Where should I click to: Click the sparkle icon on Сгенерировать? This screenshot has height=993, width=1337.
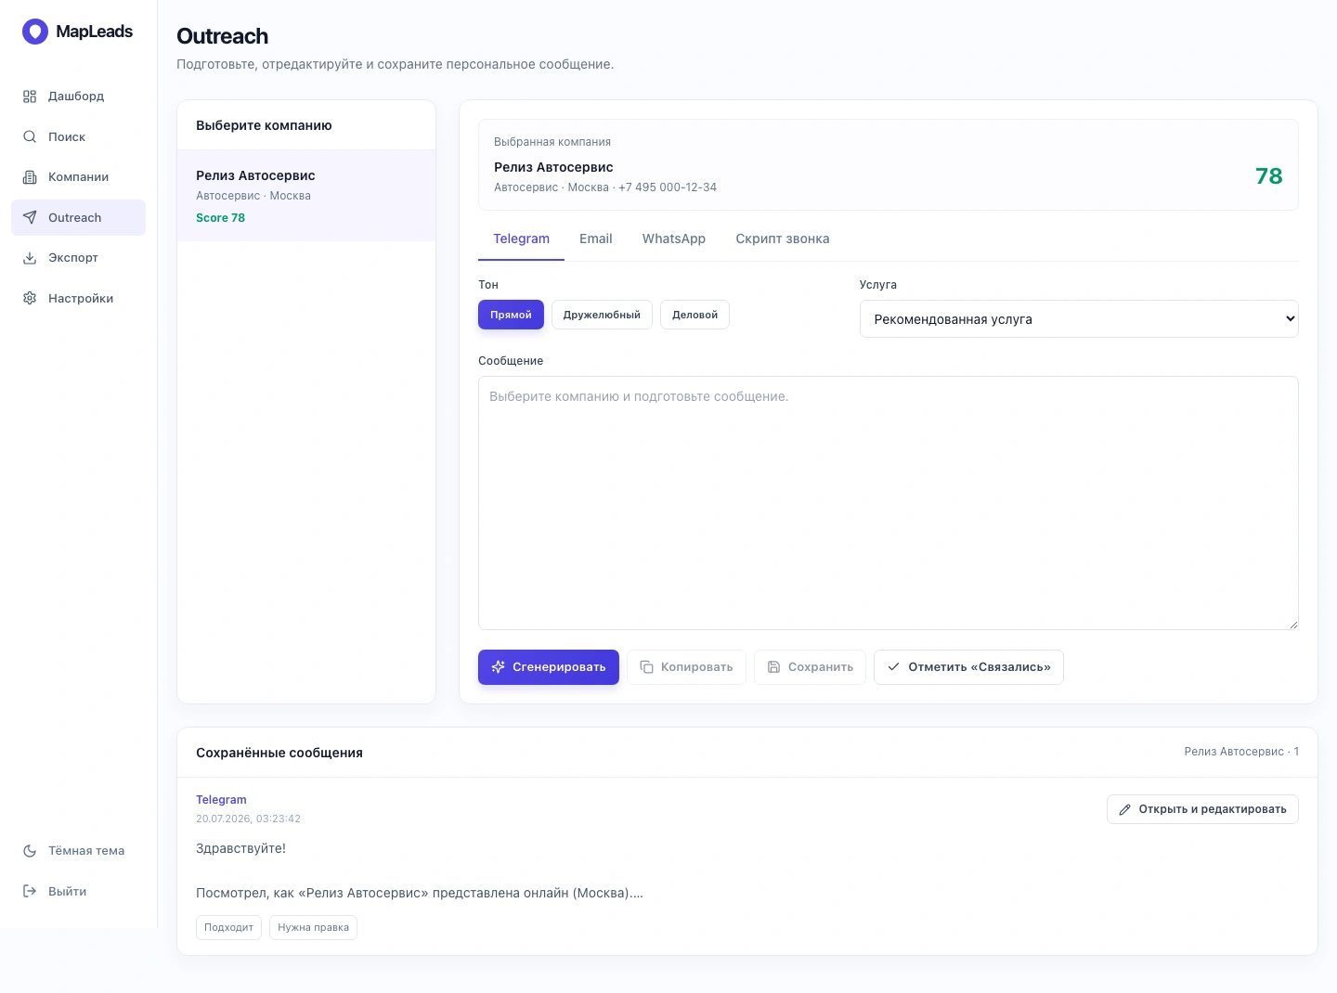[x=499, y=667]
